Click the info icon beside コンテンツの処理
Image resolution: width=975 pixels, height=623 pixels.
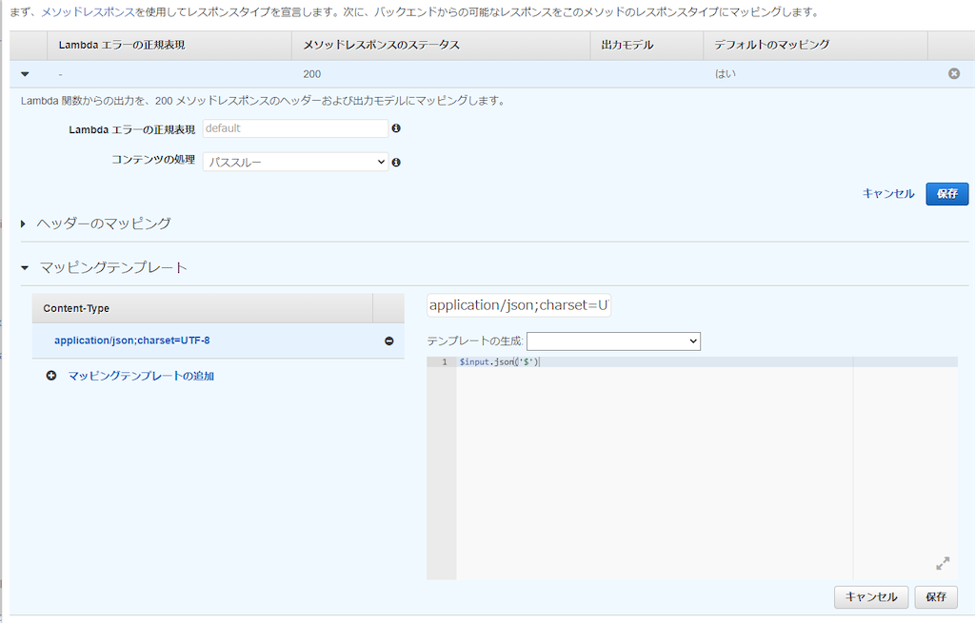[396, 162]
